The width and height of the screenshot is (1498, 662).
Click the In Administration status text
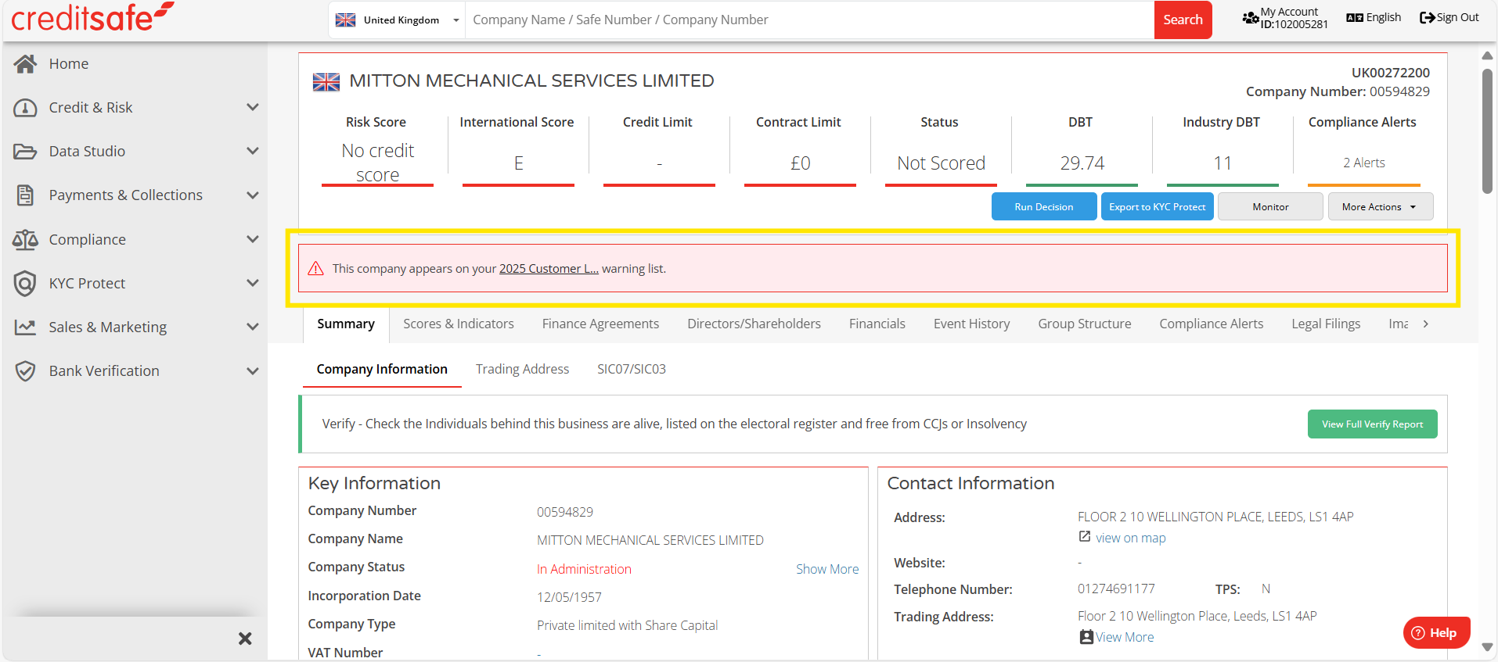point(584,569)
